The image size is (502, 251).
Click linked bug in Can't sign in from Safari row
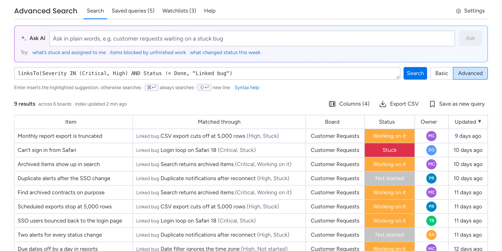click(189, 150)
